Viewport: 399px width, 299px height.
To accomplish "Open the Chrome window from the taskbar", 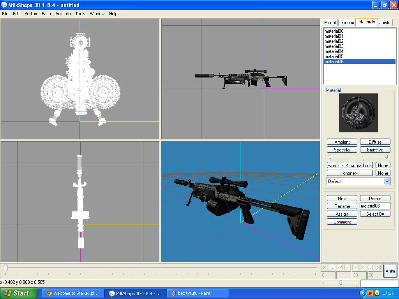I will pos(72,293).
